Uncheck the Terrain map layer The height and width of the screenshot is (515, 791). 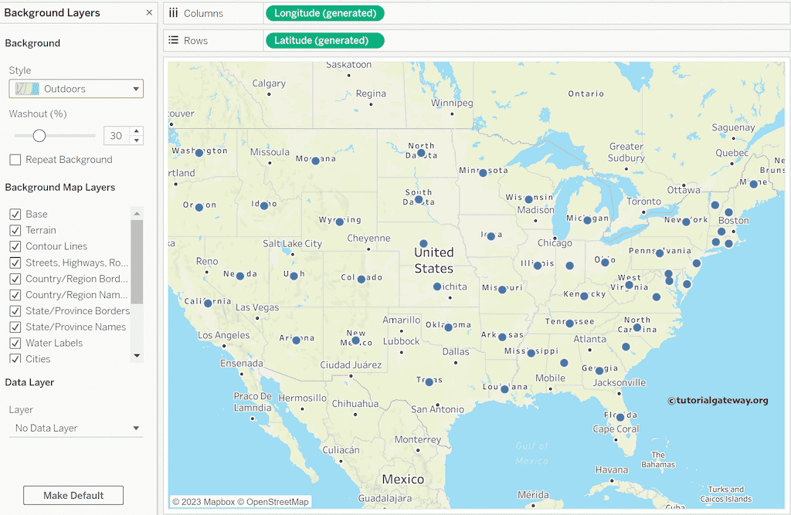15,230
